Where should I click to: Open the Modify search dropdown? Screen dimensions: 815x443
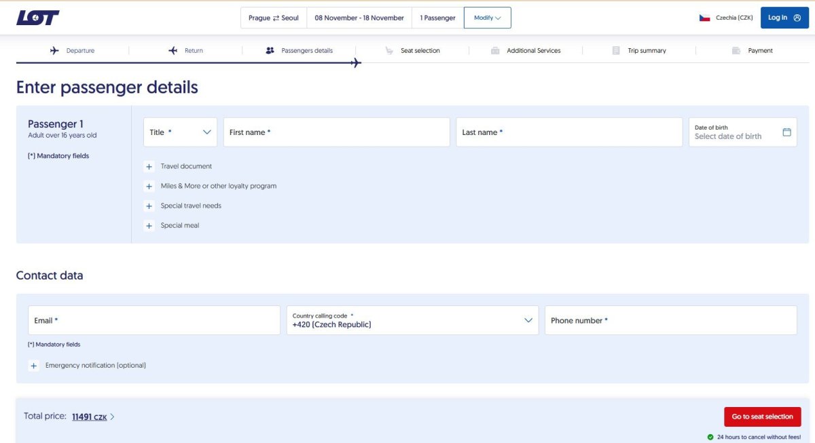(487, 18)
